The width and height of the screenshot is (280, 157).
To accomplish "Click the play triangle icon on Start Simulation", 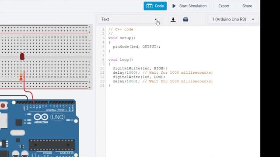I will click(x=174, y=6).
